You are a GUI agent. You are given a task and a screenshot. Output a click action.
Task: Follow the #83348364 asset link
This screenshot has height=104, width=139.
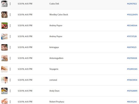click(x=132, y=25)
